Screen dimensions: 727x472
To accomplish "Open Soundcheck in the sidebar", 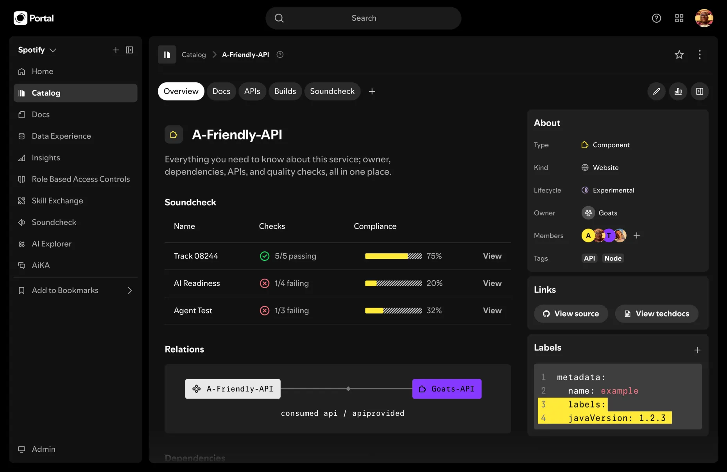I will pyautogui.click(x=75, y=222).
